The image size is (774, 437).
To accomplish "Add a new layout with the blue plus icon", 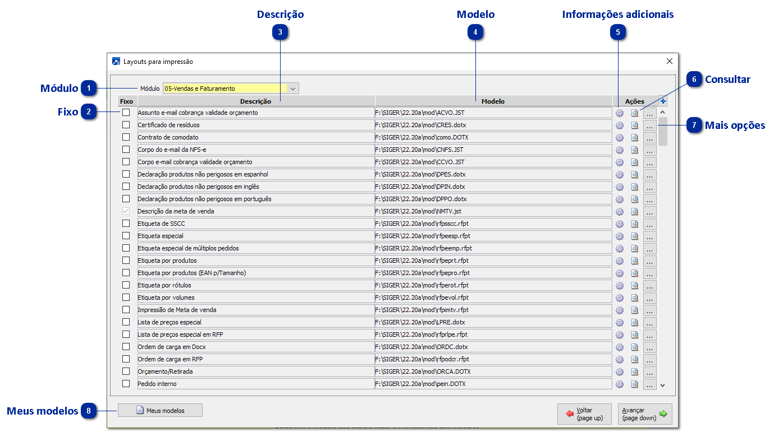I will (x=663, y=101).
